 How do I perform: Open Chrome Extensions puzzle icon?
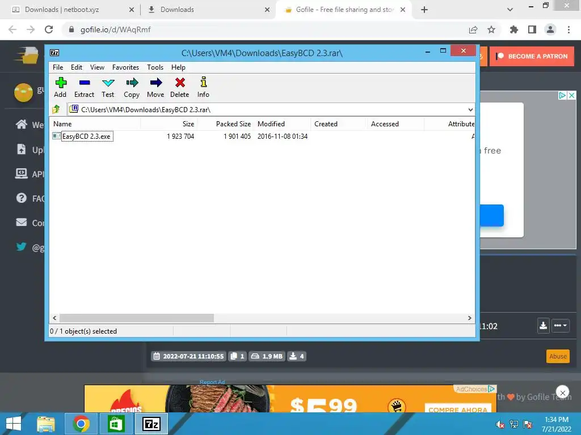(514, 29)
